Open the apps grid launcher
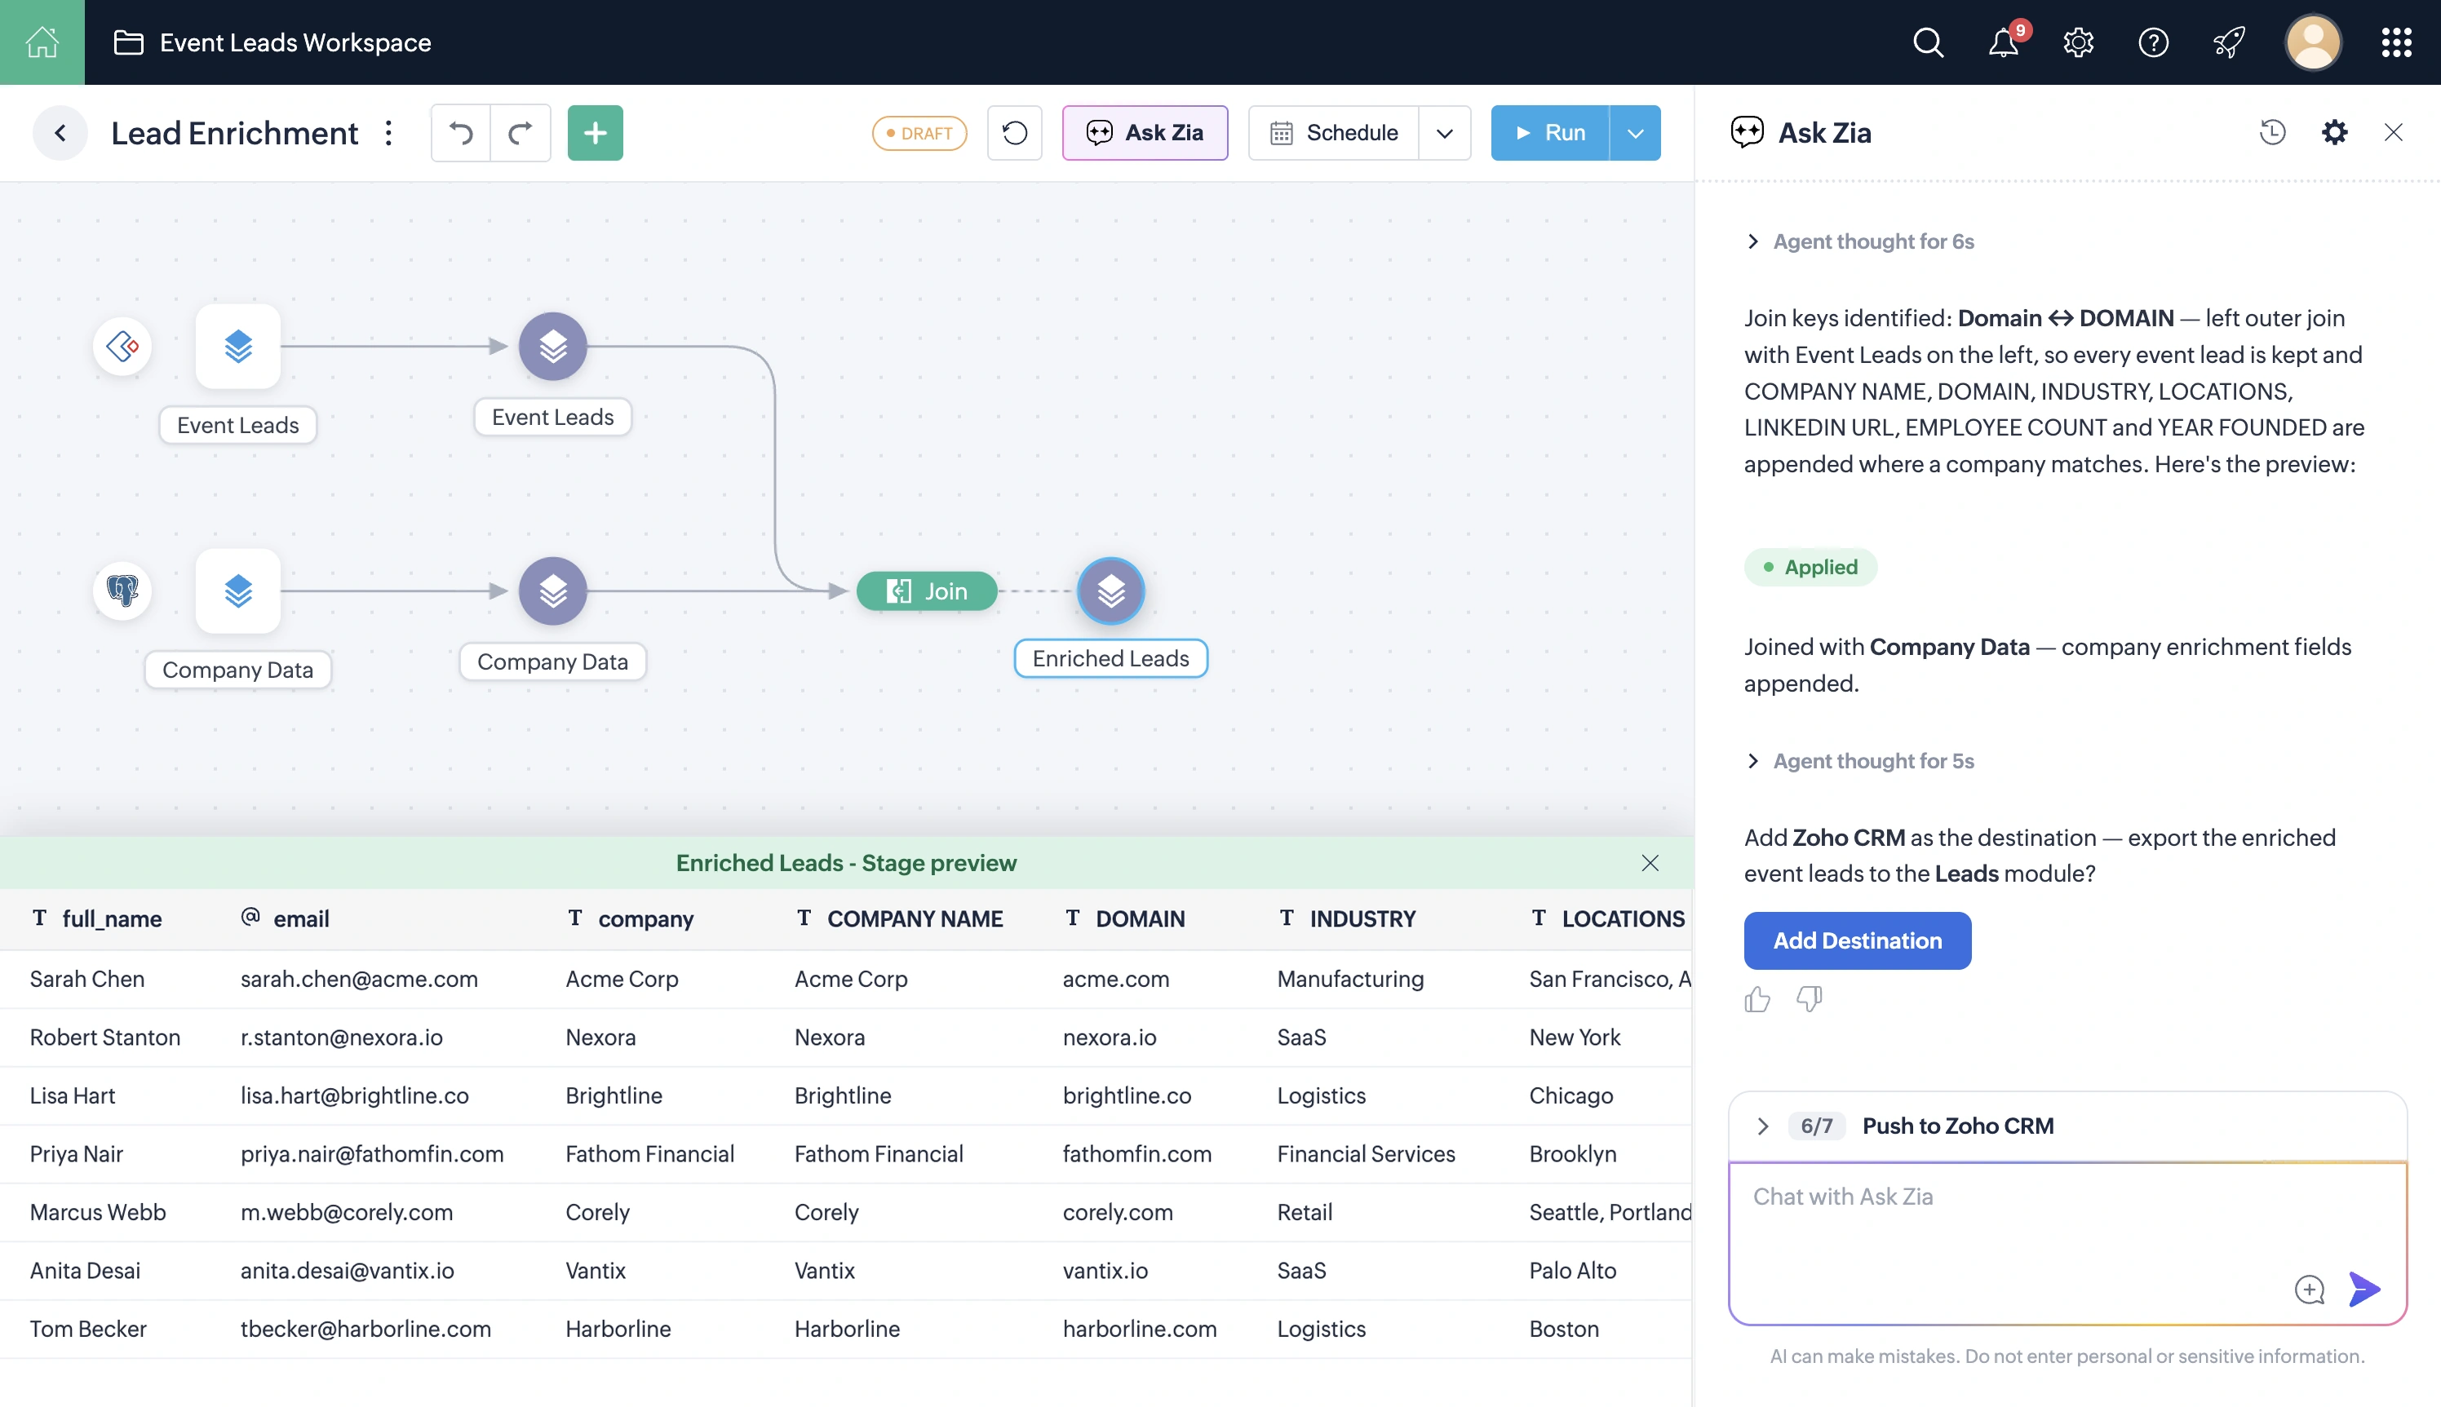2441x1407 pixels. tap(2397, 42)
